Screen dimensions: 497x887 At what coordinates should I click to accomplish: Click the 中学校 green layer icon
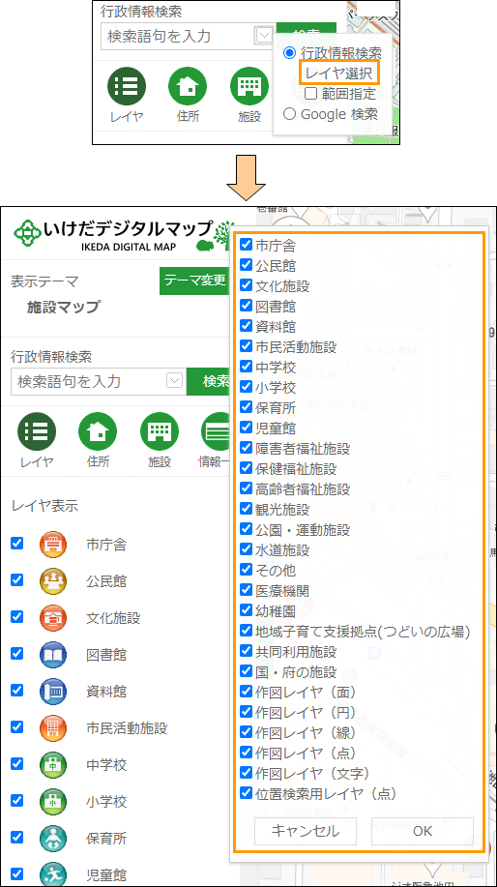coord(52,765)
